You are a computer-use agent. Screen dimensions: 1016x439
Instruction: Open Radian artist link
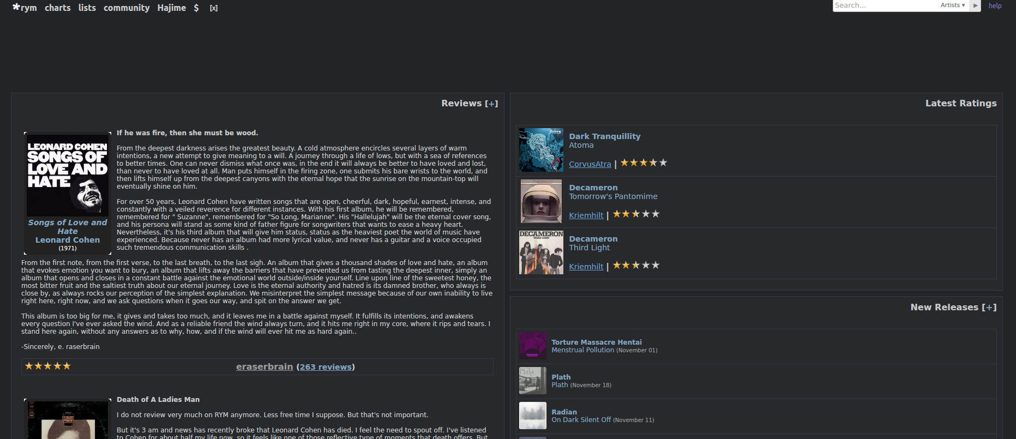(564, 412)
